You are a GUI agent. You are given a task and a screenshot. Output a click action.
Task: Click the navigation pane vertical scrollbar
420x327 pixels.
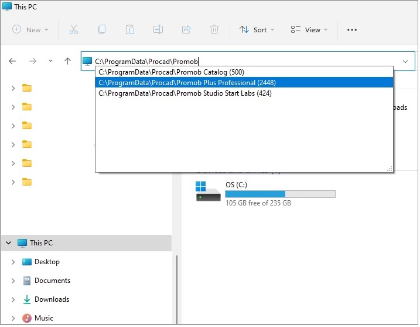(x=177, y=290)
